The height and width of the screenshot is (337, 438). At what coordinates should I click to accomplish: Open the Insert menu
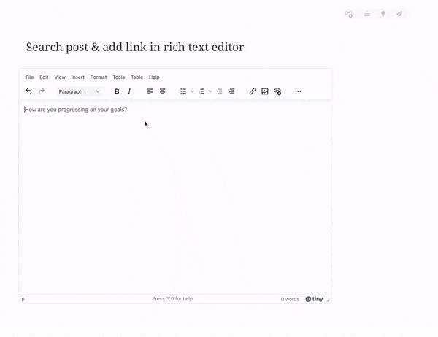point(77,77)
